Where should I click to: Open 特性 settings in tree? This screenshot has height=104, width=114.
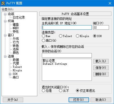pyautogui.click(x=16, y=31)
